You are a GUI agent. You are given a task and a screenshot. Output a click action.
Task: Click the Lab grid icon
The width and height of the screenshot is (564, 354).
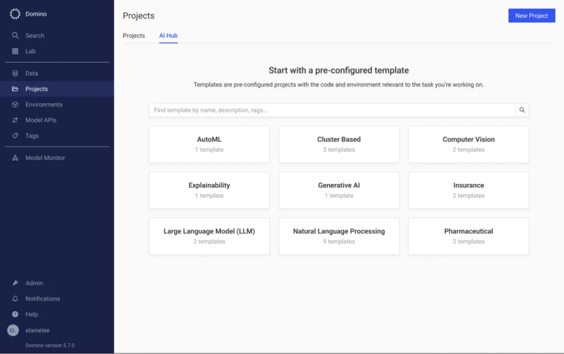(x=15, y=51)
